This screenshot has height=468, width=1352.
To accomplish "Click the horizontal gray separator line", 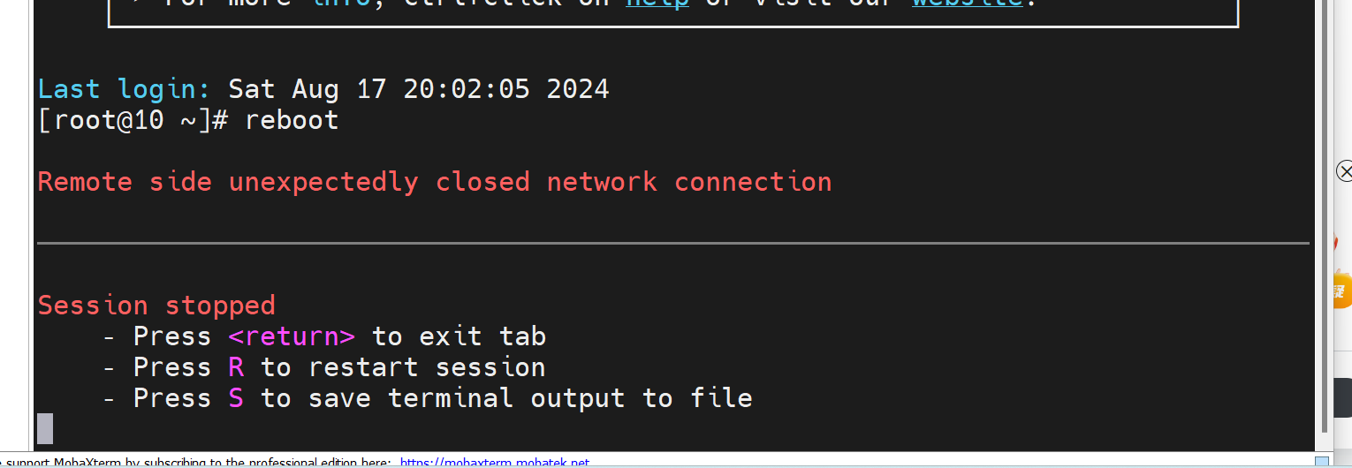I will (673, 243).
